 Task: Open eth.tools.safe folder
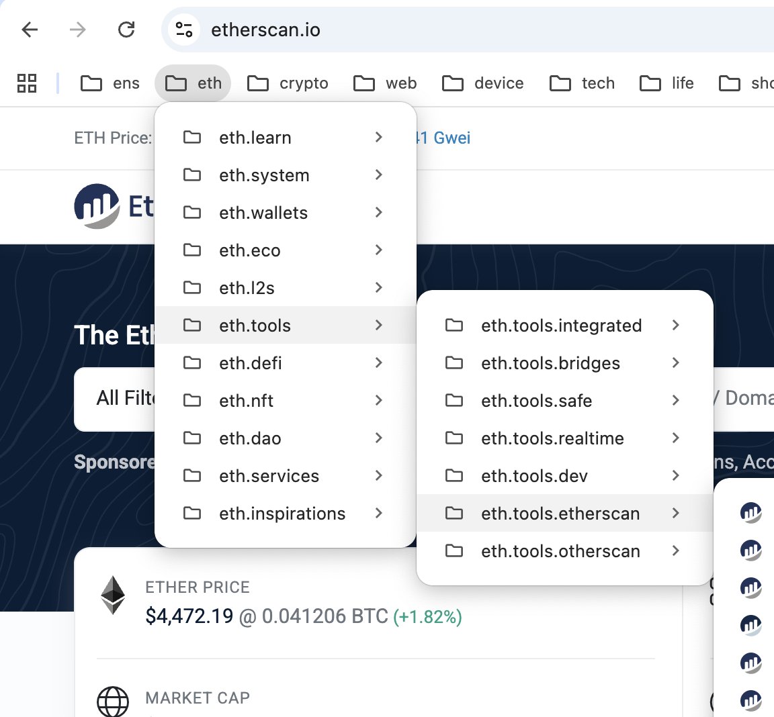point(564,400)
